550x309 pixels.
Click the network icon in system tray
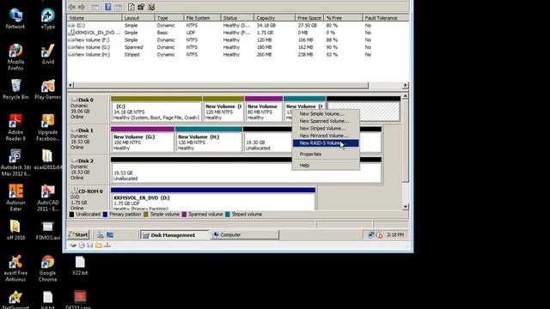coord(371,234)
